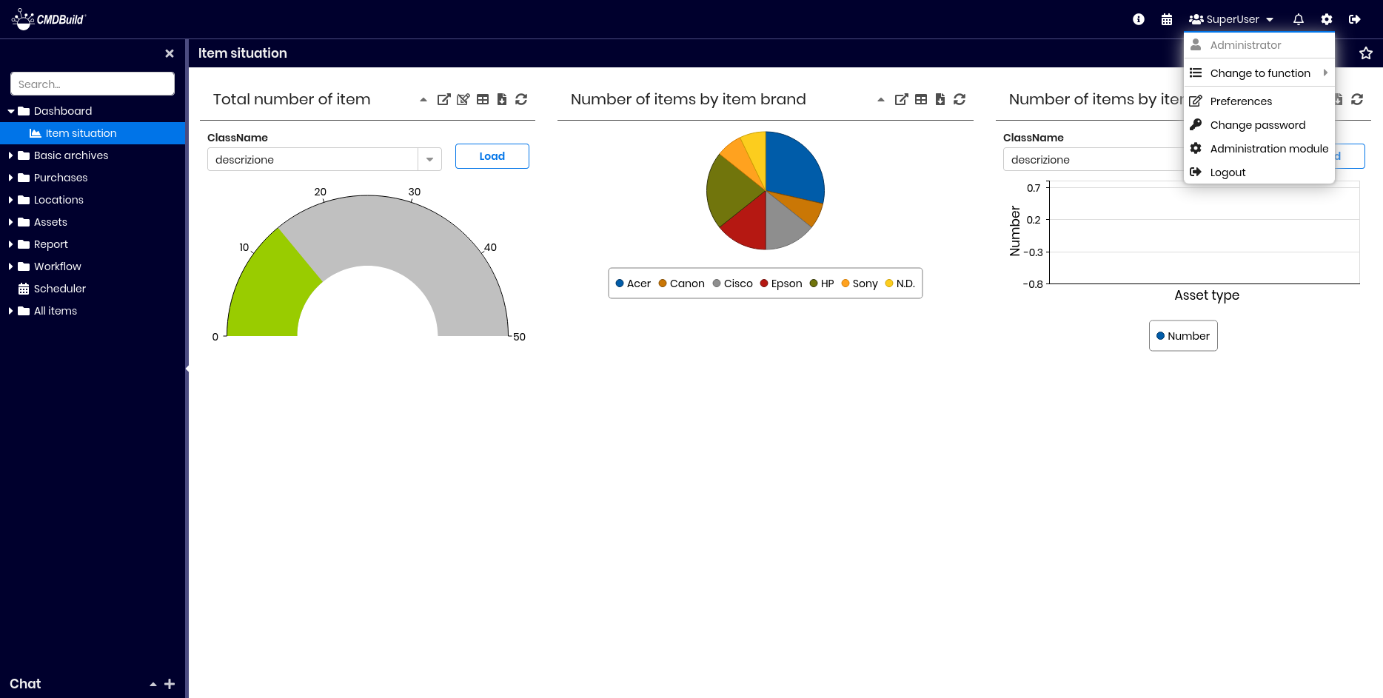The image size is (1383, 698).
Task: Open the ClassName descrizione dropdown
Action: (429, 160)
